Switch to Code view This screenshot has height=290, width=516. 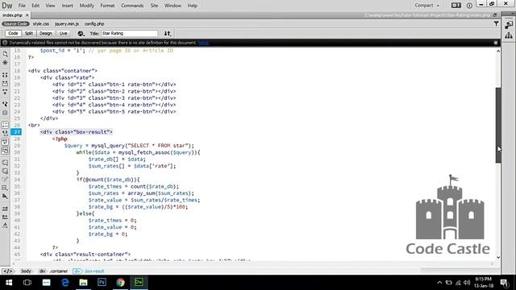click(13, 34)
